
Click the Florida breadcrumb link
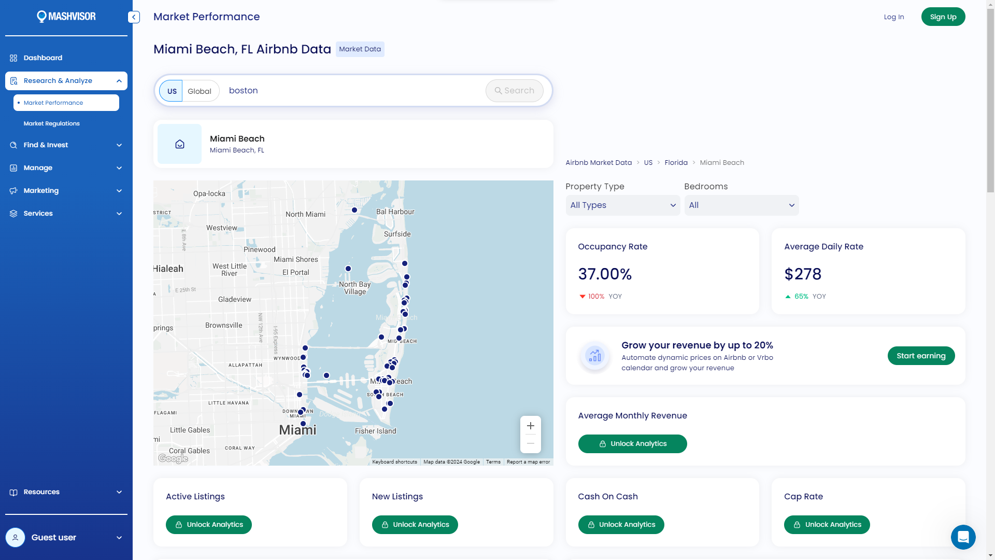676,163
